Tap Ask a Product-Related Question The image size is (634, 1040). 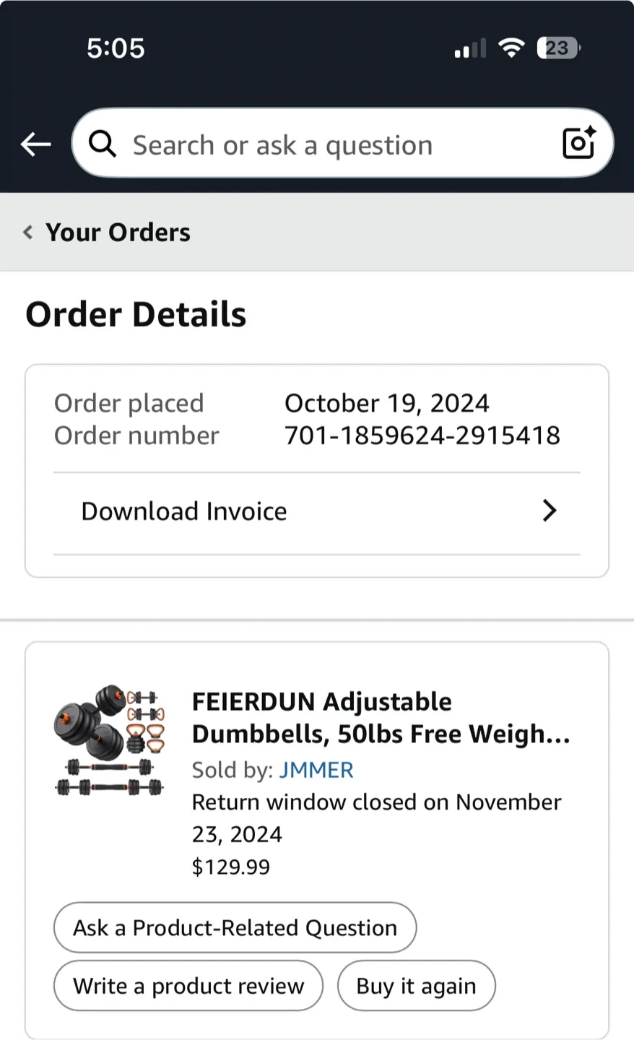(x=235, y=927)
